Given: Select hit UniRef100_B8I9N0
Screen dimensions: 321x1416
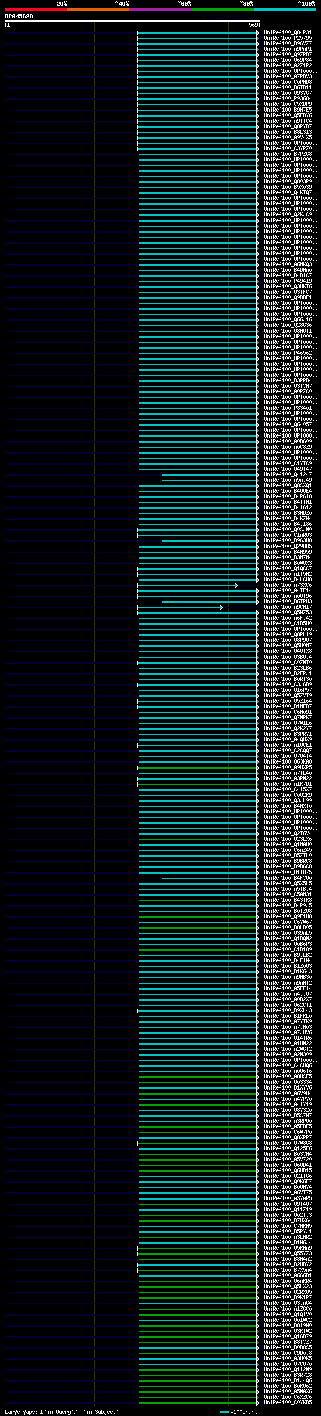Looking at the screenshot, I should [x=287, y=1325].
